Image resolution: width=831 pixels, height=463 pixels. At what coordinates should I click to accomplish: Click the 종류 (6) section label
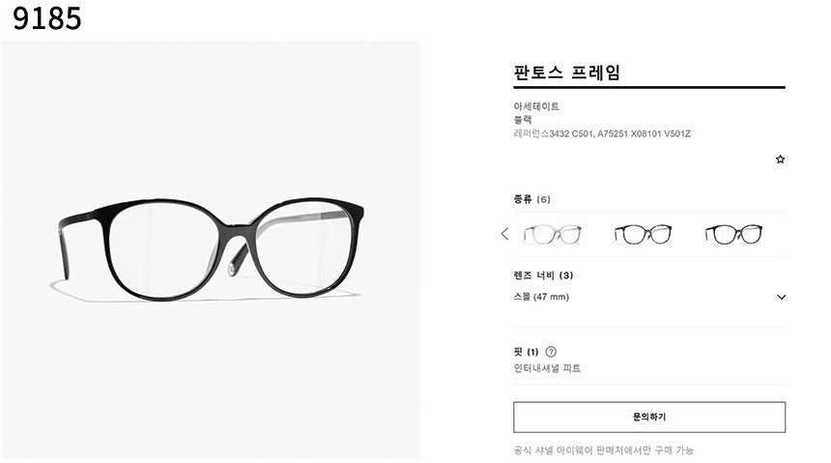click(531, 199)
